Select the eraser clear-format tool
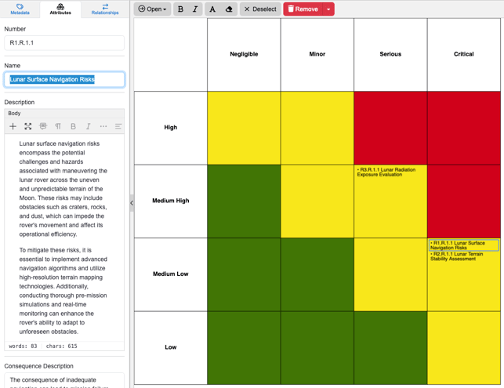Screen dimensions: 504x388 pyautogui.click(x=229, y=9)
